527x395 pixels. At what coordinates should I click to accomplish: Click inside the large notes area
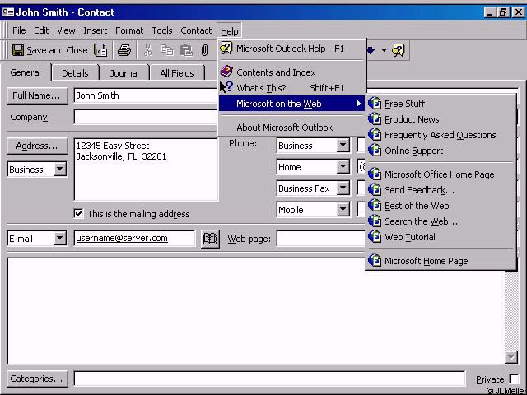(x=255, y=311)
